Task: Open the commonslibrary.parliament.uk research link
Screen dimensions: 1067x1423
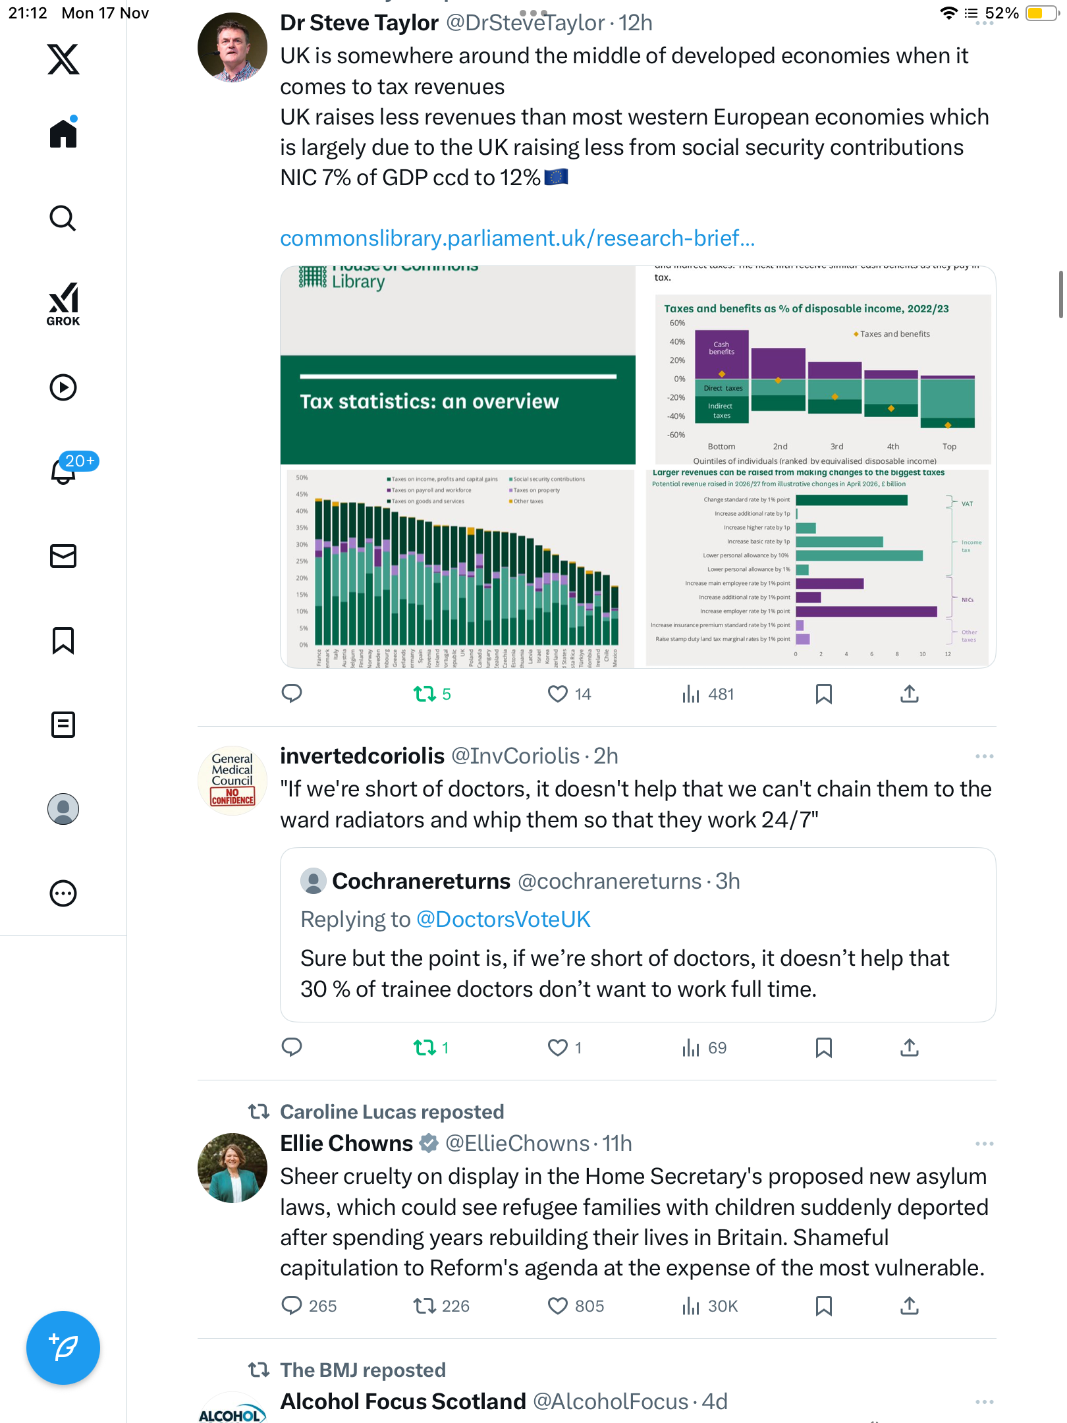Action: 517,238
